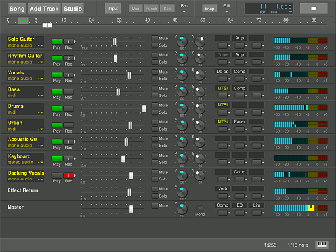Expand the Solo Guitar track type dropdown
Viewport: 336px width, 252px height.
(x=41, y=45)
